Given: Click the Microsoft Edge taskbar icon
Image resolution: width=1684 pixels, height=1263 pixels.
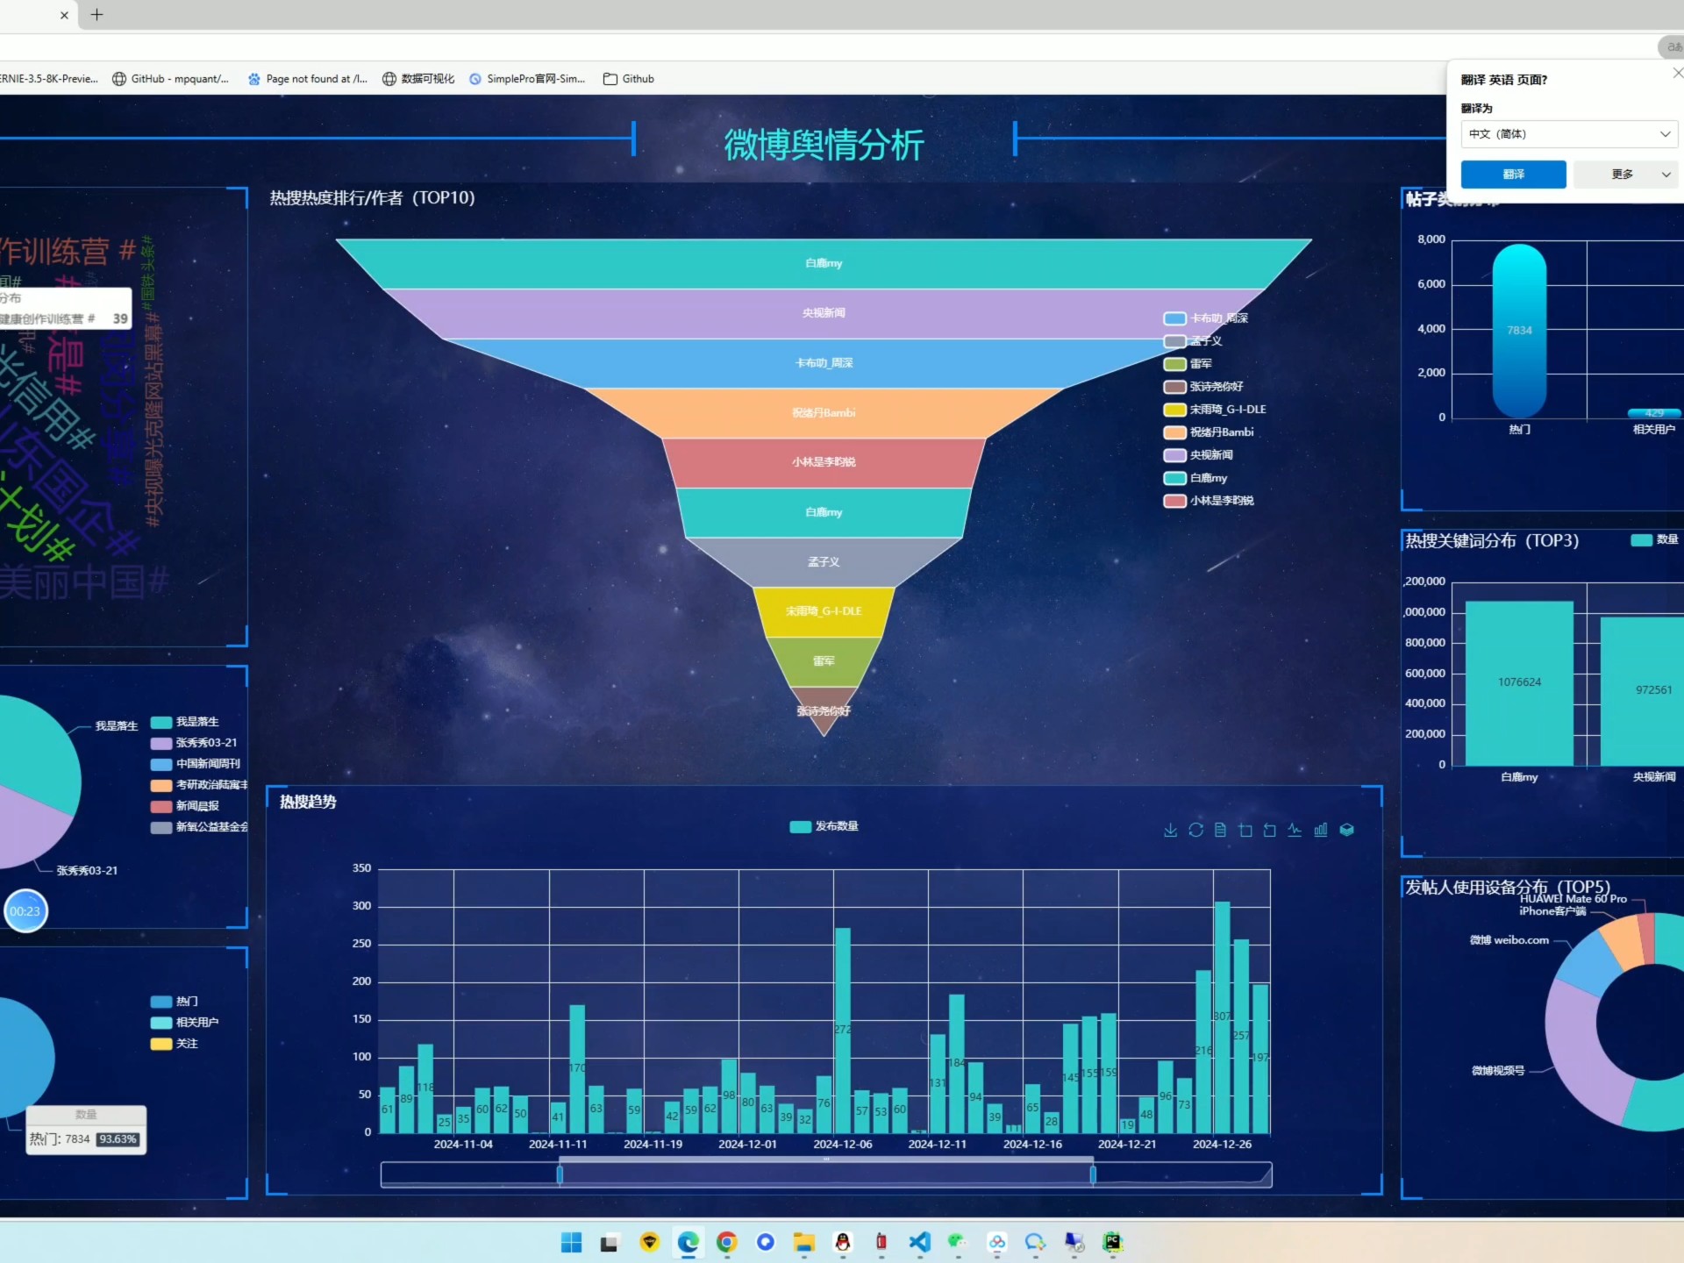Looking at the screenshot, I should 688,1242.
